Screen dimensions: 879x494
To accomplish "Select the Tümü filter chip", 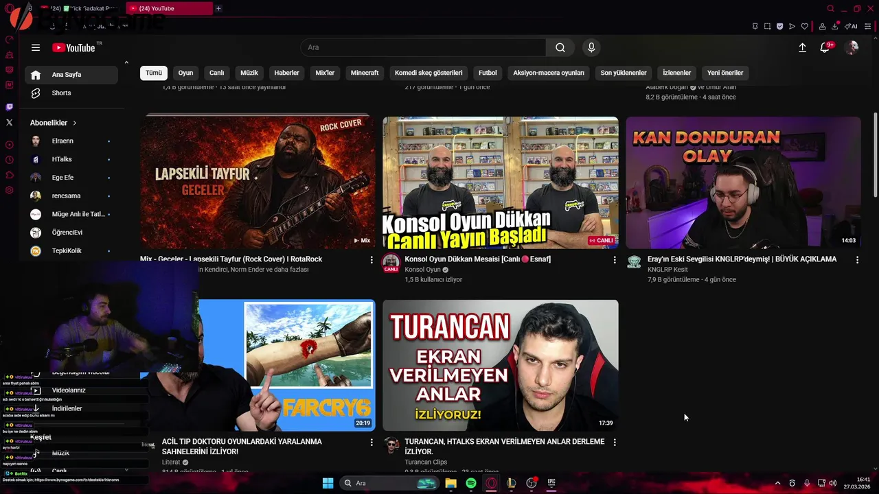I will point(154,73).
